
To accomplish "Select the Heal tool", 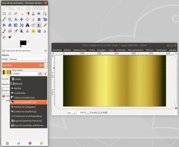I will pyautogui.click(x=33, y=31).
